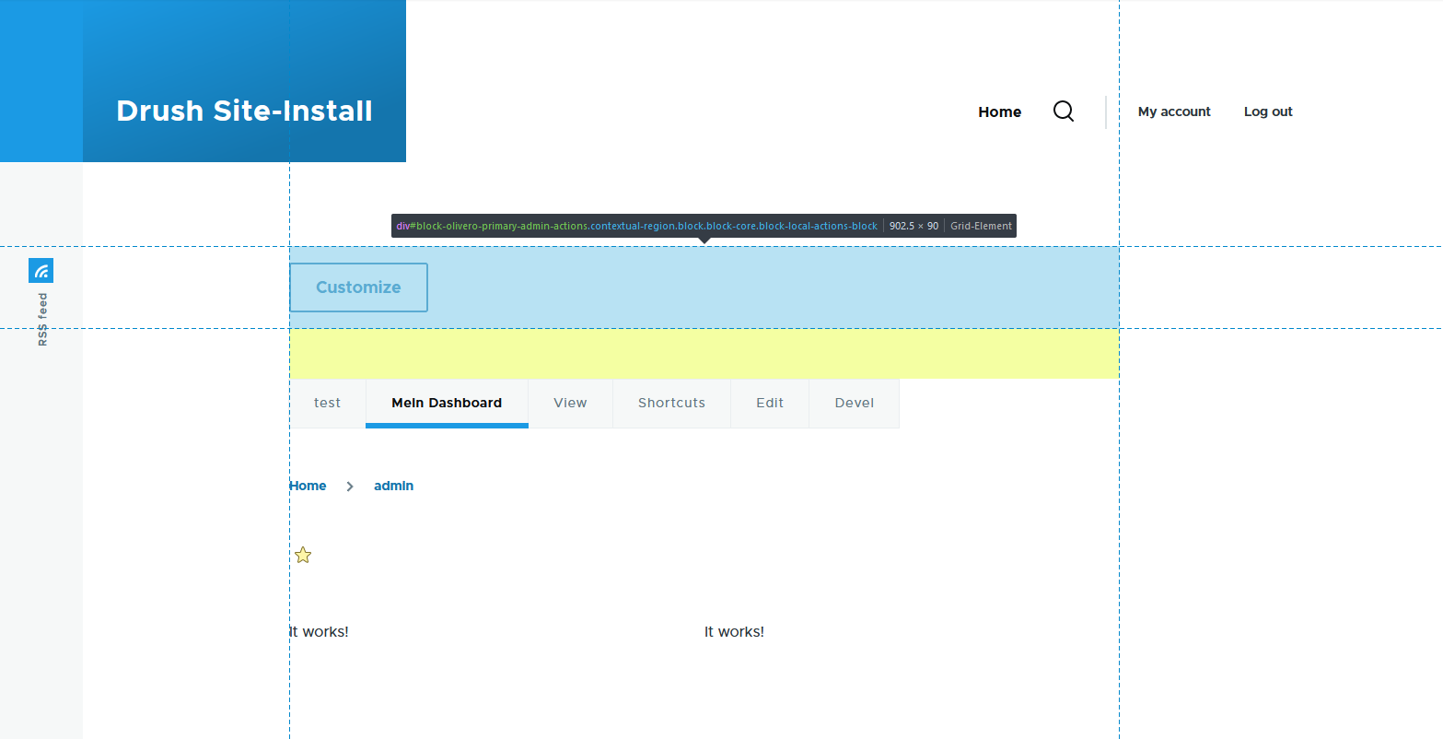The image size is (1443, 739).
Task: Click the admin breadcrumb entry
Action: tap(393, 486)
